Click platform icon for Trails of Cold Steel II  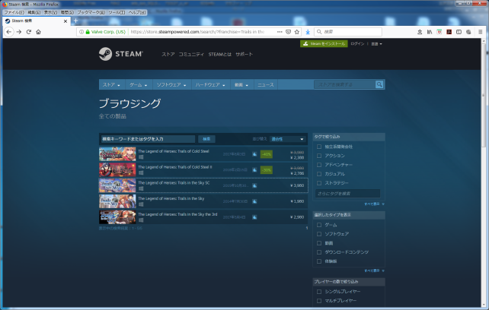click(141, 172)
